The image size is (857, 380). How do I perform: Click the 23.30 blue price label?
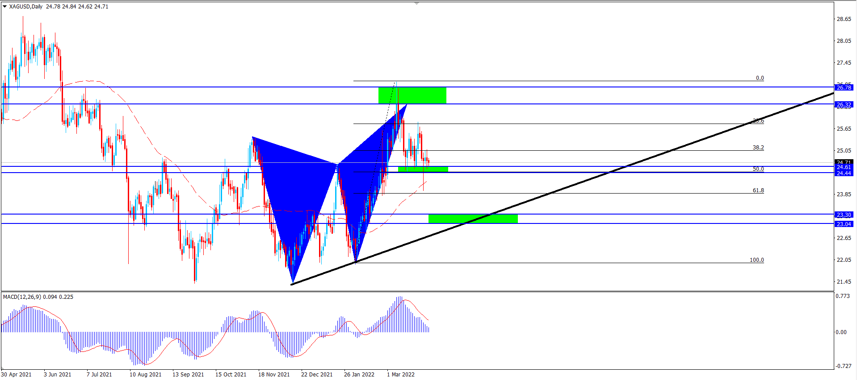(844, 215)
